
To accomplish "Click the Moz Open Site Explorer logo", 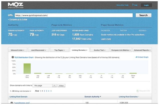I will (16, 5).
